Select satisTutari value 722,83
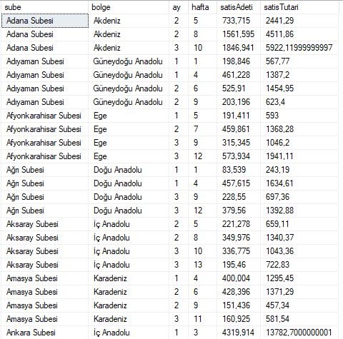Viewport: 343px width, 339px height. (299, 265)
